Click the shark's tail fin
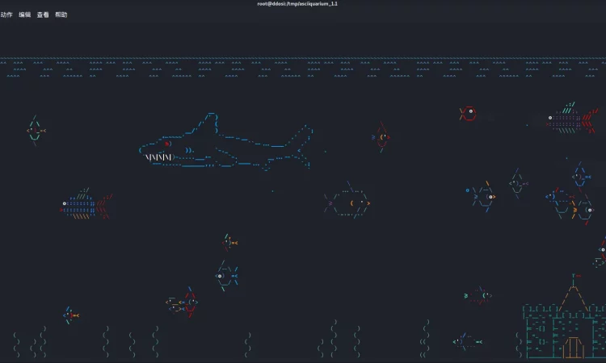 301,145
